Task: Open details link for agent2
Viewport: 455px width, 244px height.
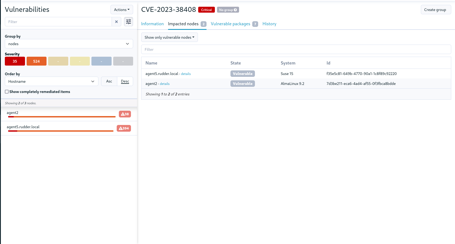Action: [165, 84]
